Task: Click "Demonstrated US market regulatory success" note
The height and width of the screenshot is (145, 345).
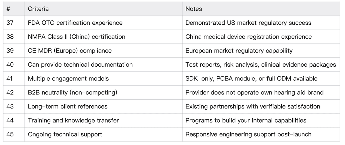Action: tap(248, 23)
